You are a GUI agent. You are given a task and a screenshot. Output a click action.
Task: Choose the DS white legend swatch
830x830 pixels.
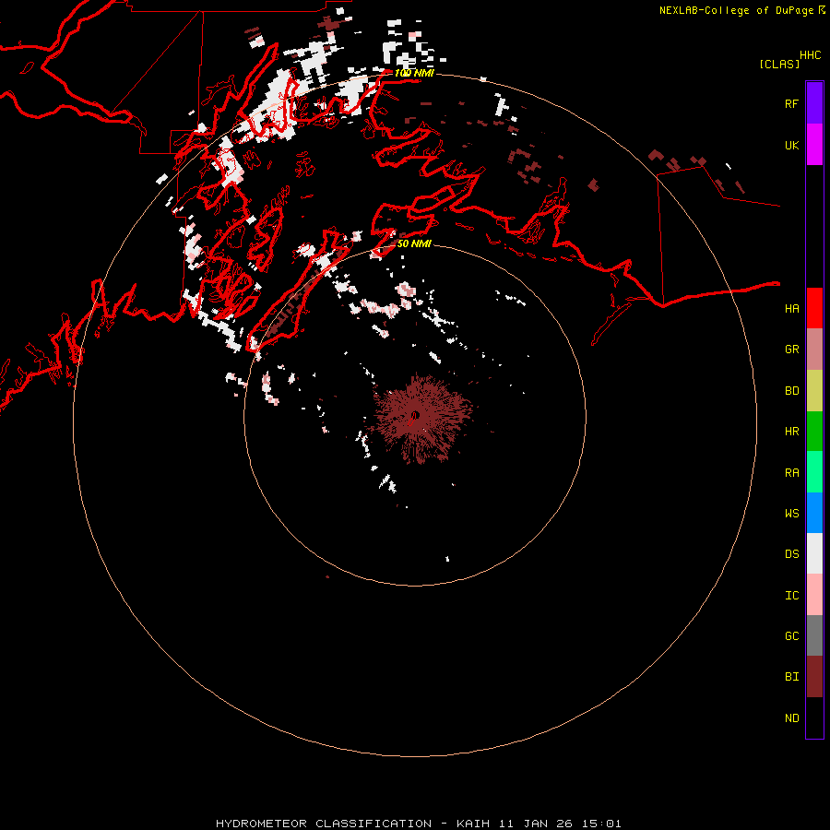pos(814,553)
